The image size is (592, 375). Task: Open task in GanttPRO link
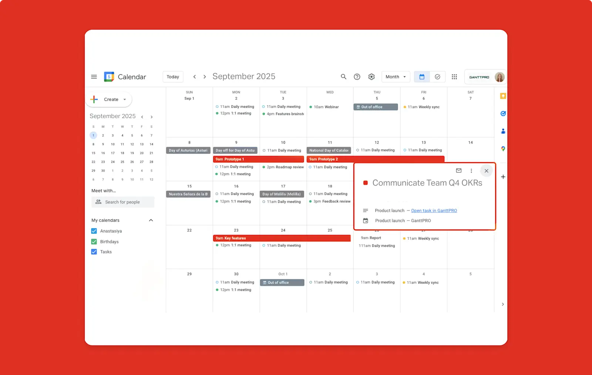click(x=434, y=211)
